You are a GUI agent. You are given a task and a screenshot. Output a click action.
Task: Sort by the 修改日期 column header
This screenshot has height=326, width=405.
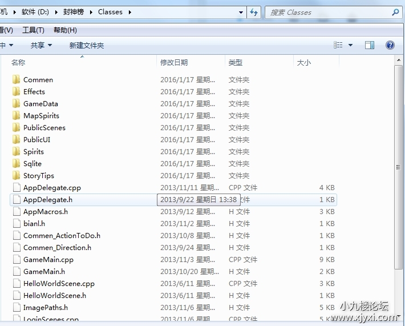click(x=174, y=62)
